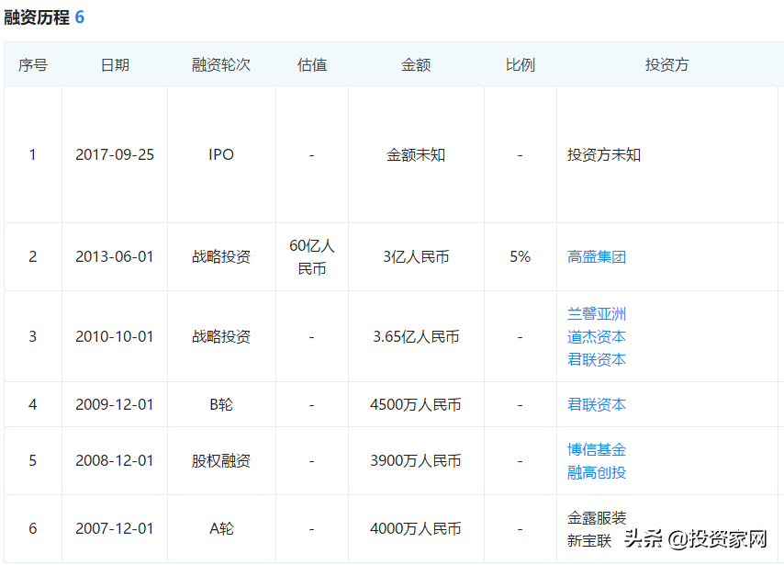
Task: Select the 2013-06-01 date cell
Action: (x=115, y=257)
